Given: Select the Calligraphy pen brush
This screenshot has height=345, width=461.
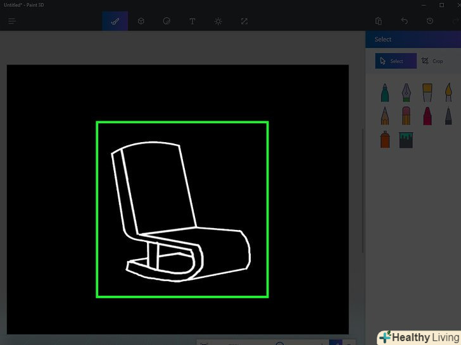Looking at the screenshot, I should pyautogui.click(x=406, y=93).
